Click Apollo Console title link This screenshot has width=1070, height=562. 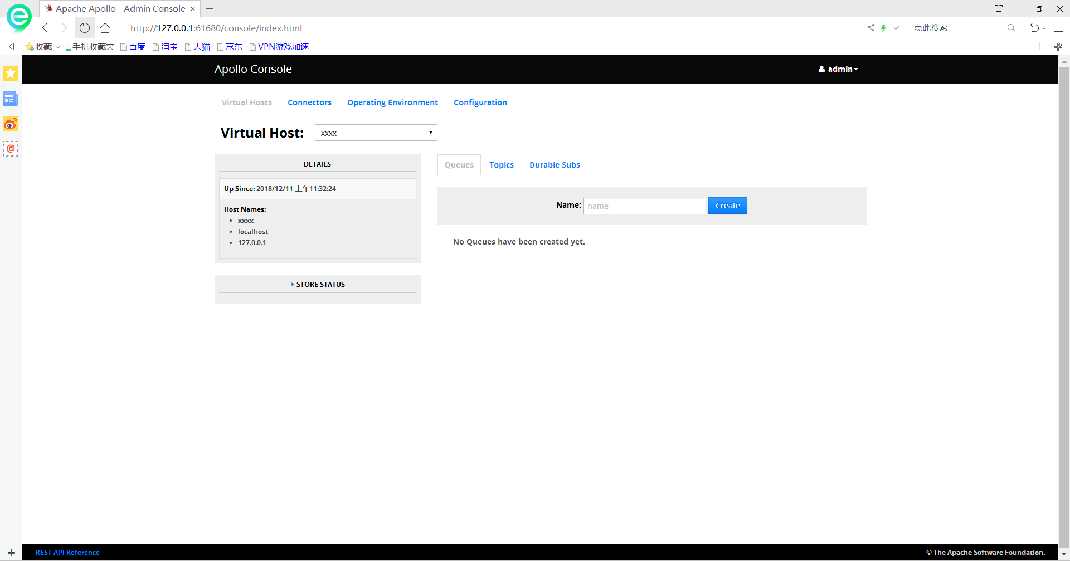coord(253,69)
